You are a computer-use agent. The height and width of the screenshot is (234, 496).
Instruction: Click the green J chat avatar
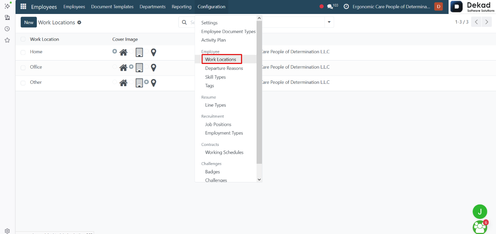click(480, 211)
